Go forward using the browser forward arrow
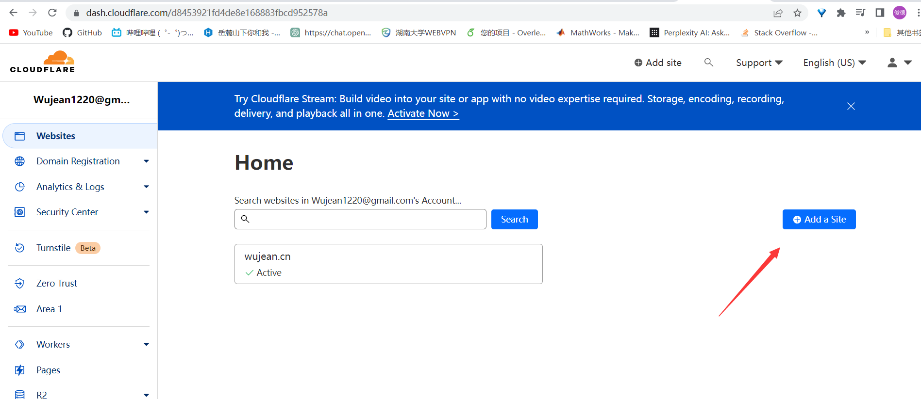The width and height of the screenshot is (921, 399). click(x=33, y=13)
